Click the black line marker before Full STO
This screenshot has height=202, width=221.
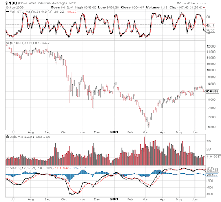coord(7,12)
